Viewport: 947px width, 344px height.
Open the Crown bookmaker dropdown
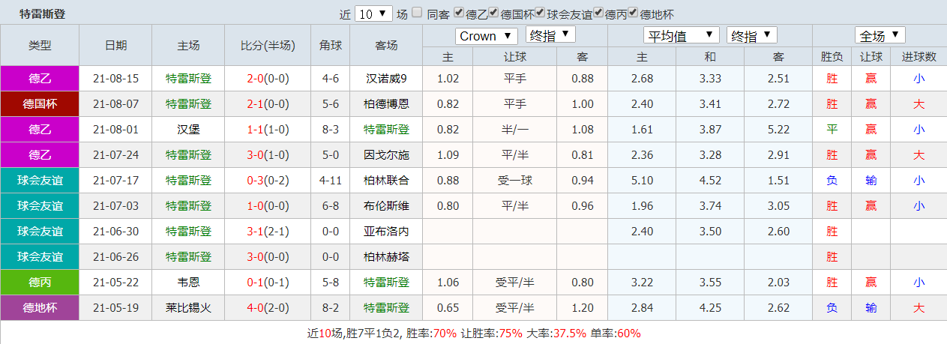487,35
